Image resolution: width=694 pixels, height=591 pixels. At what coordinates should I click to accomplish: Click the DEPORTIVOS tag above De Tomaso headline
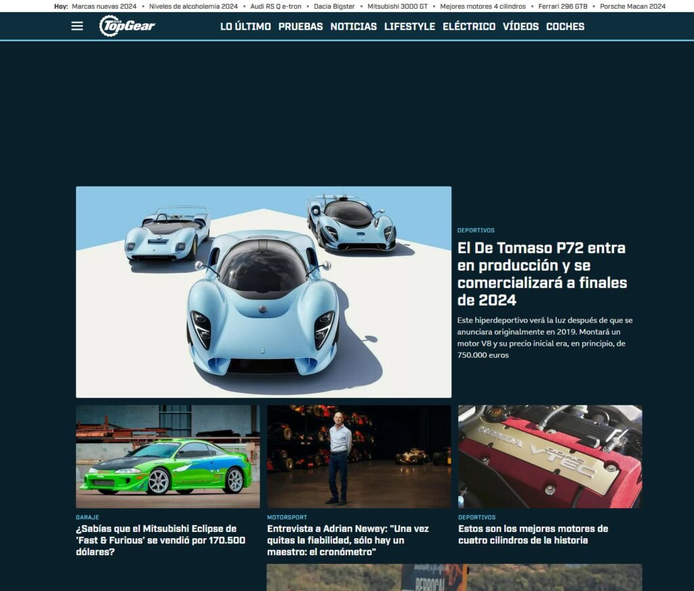[476, 230]
